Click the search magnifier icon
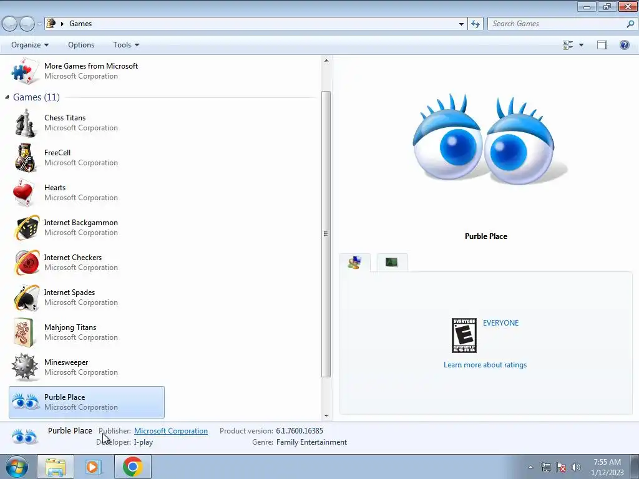This screenshot has height=479, width=639. point(630,24)
